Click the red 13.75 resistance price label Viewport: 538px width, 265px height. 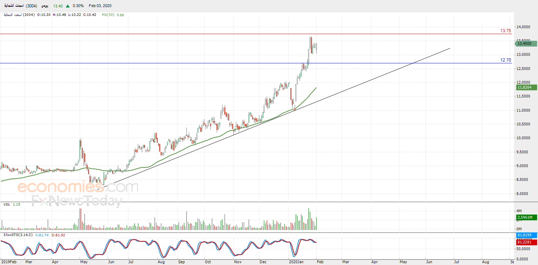point(505,31)
